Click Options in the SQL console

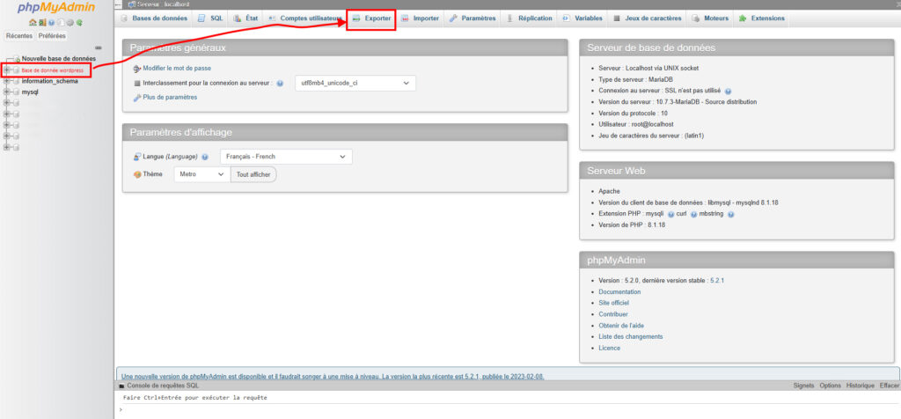(x=830, y=386)
